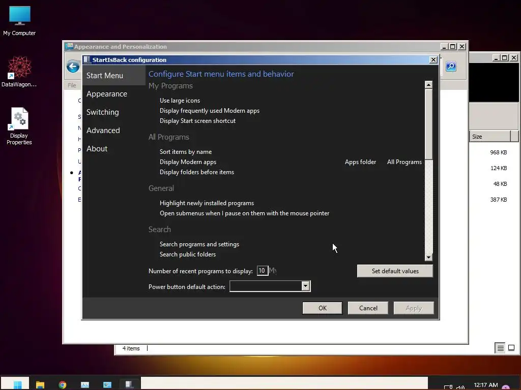Click the Appearance and Personalization title icon
Screen dimensions: 521x390
[69, 46]
